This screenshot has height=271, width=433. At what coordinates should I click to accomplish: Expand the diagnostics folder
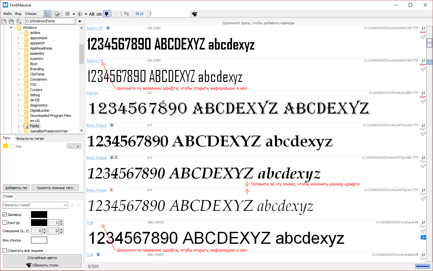19,105
